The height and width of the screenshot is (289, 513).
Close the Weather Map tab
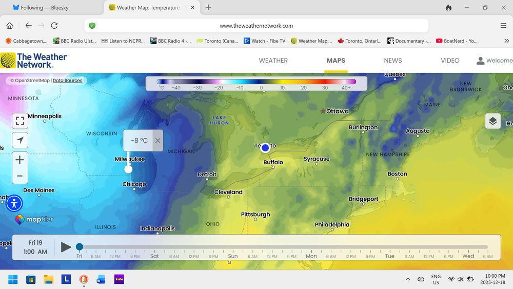pyautogui.click(x=193, y=7)
